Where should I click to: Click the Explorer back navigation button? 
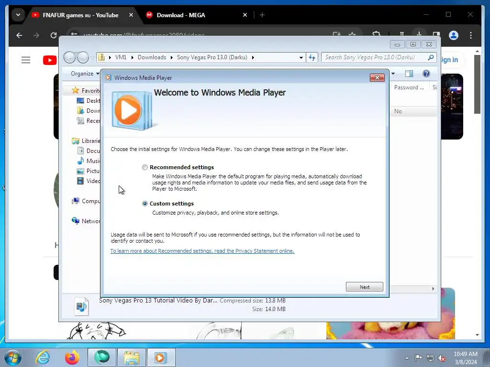69,57
